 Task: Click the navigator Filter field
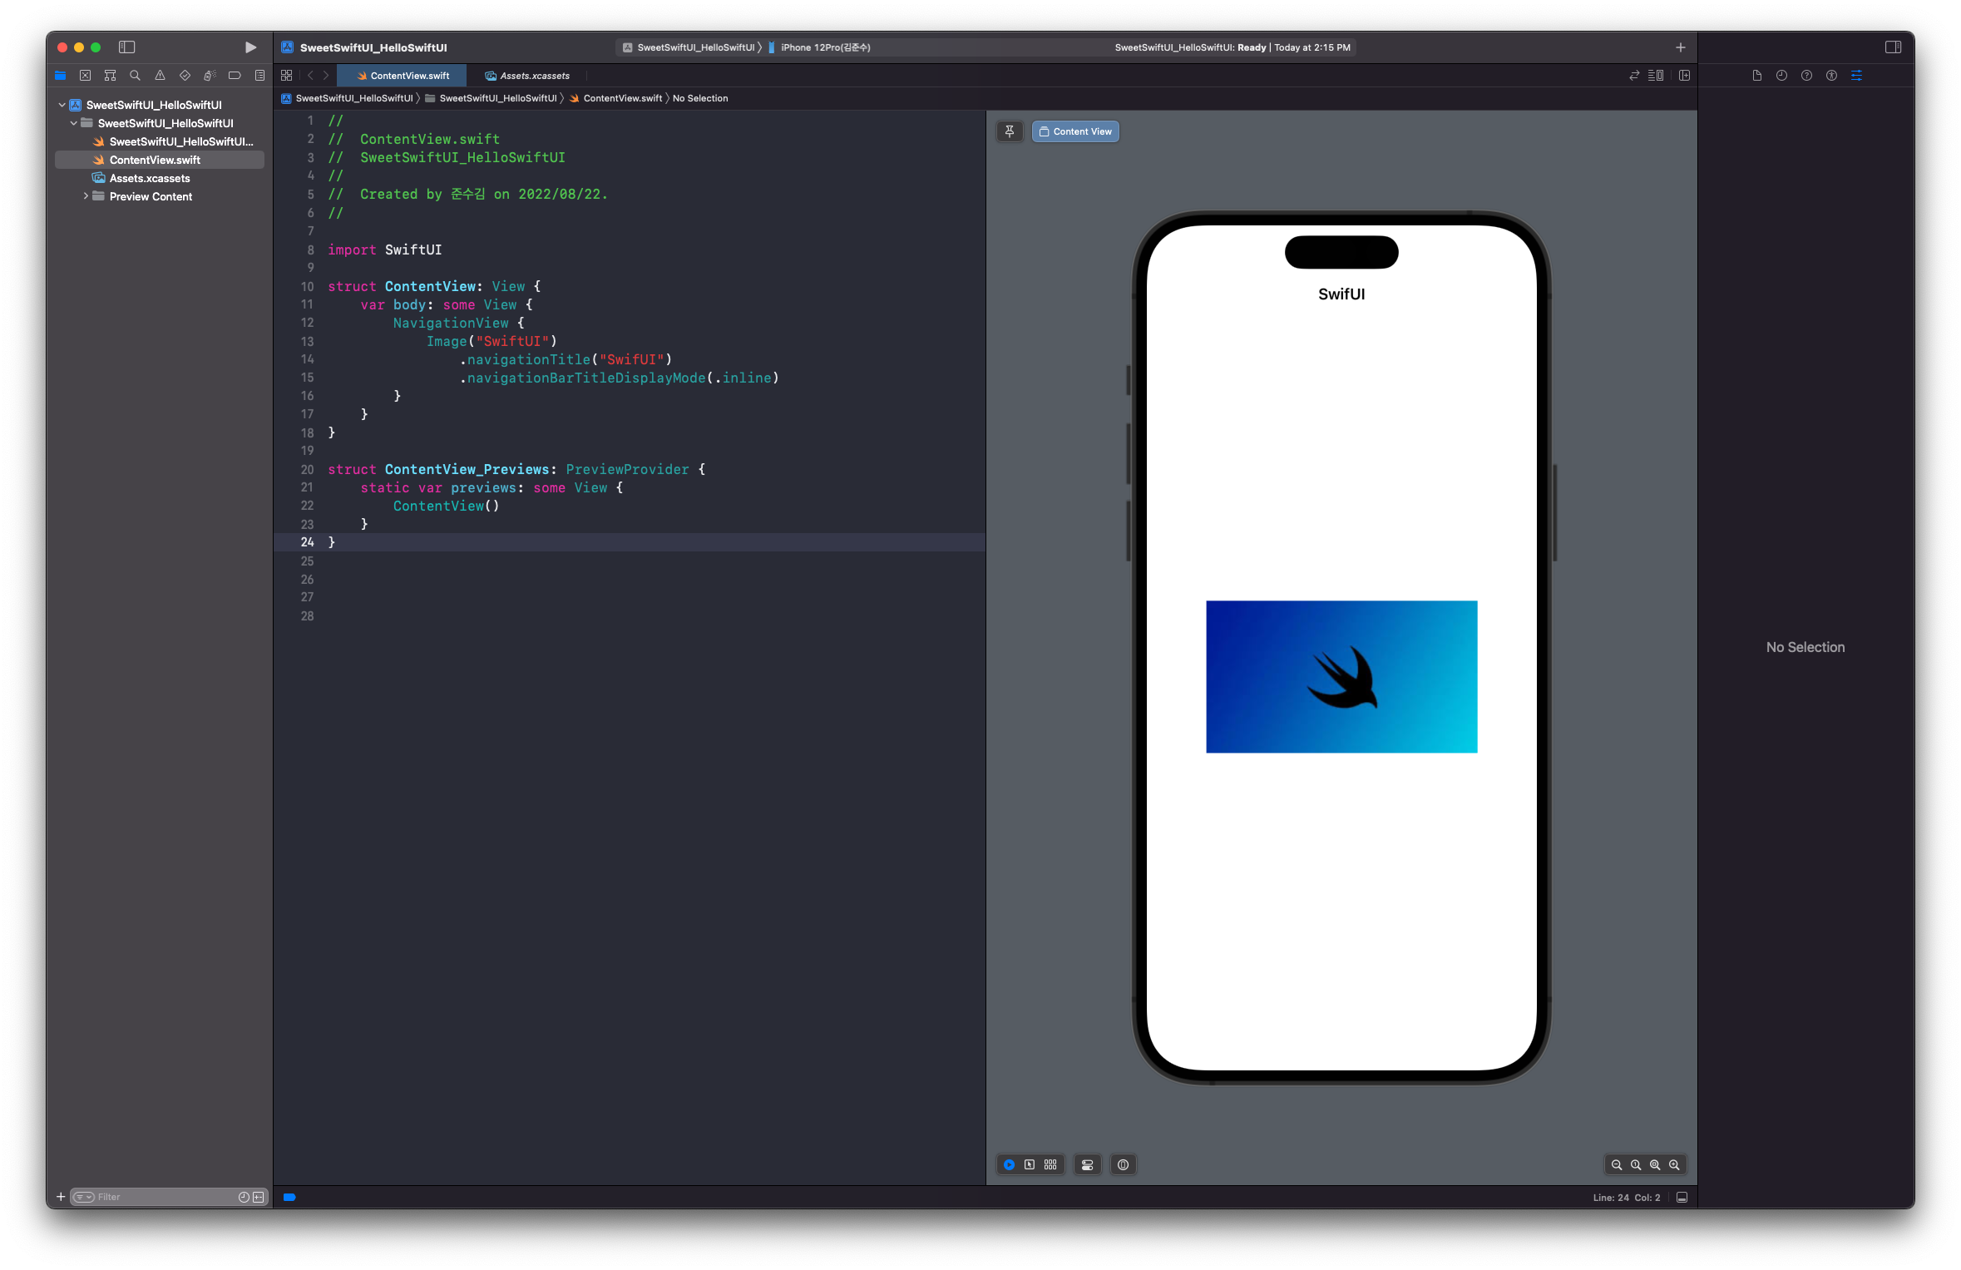[x=162, y=1198]
